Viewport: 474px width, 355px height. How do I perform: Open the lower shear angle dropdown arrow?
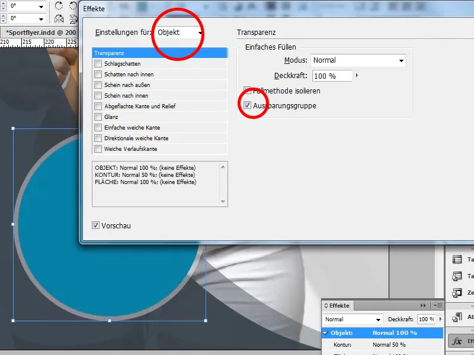[41, 19]
